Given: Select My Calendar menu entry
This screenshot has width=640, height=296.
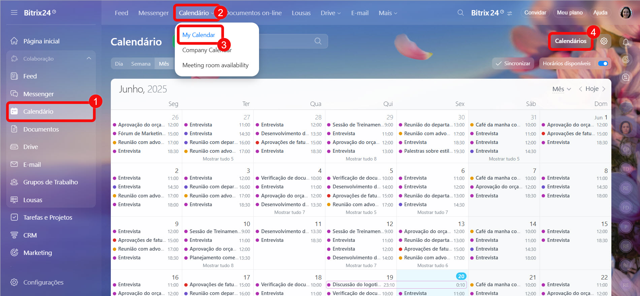Looking at the screenshot, I should [198, 35].
